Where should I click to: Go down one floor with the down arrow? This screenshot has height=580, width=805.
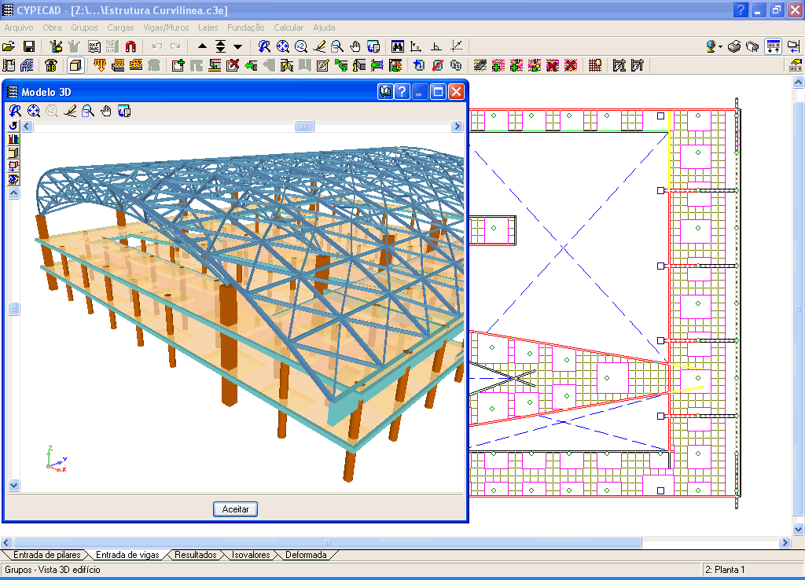pyautogui.click(x=238, y=46)
